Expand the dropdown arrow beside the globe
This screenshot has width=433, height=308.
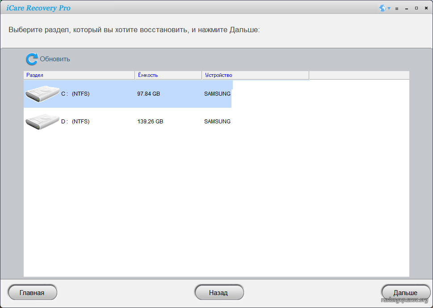pyautogui.click(x=389, y=8)
